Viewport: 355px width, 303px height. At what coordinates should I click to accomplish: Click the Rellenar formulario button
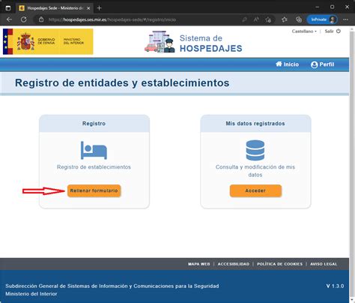pyautogui.click(x=94, y=190)
